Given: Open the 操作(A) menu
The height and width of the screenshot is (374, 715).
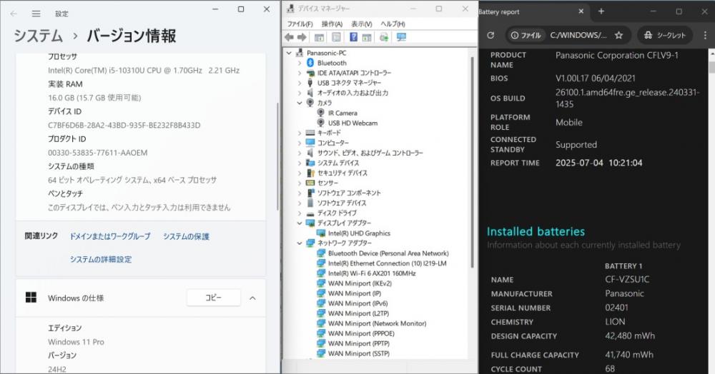Looking at the screenshot, I should coord(332,24).
